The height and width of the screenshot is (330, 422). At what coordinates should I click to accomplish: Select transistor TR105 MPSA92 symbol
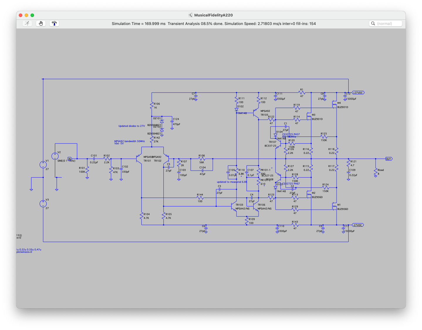pyautogui.click(x=256, y=112)
